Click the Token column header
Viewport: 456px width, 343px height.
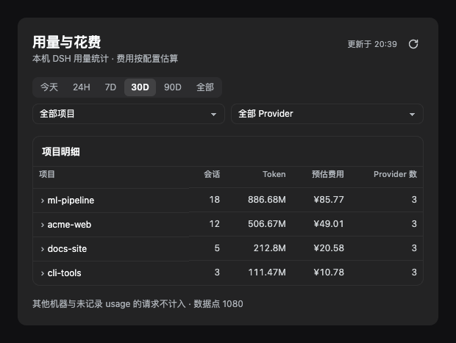274,174
